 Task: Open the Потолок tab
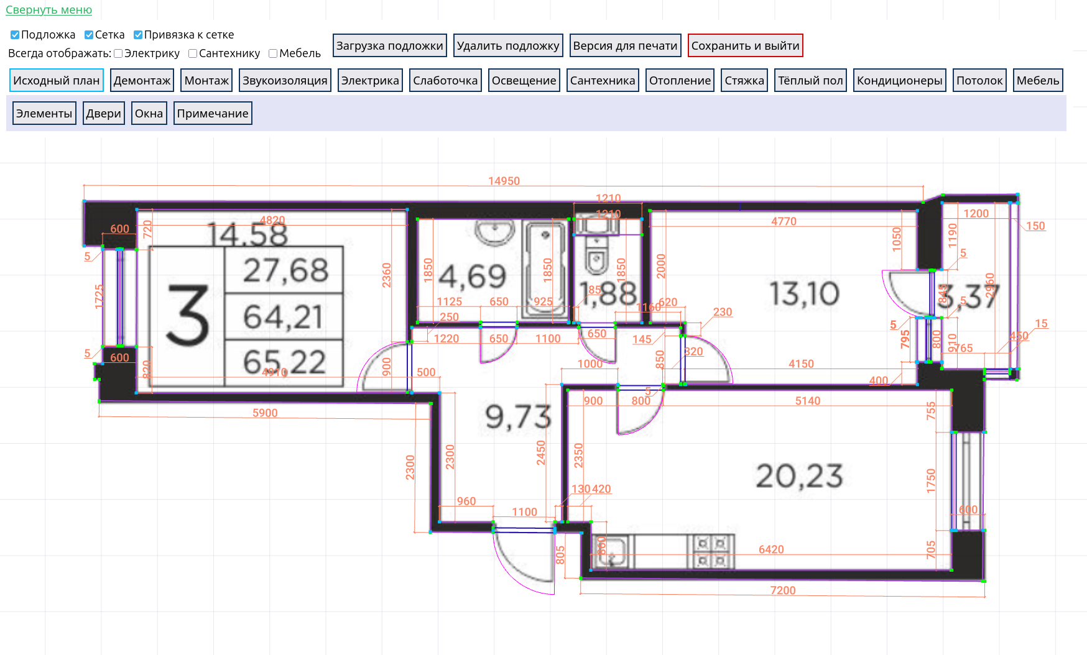[979, 80]
